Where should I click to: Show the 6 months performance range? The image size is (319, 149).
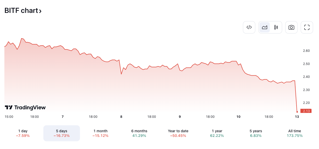[x=139, y=133]
